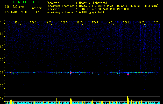The image size is (163, 104).
Task: Click the "Receiving antenna" label
Action: click(60, 12)
